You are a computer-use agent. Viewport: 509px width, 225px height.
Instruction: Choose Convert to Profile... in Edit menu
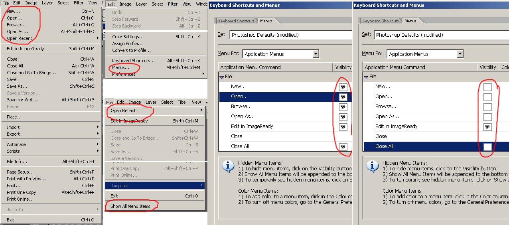[x=156, y=50]
